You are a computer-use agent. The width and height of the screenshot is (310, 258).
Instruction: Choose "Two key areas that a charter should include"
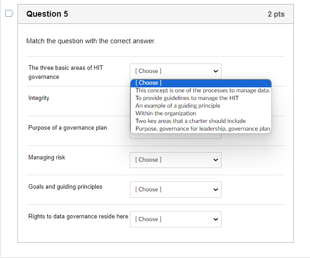click(x=190, y=121)
